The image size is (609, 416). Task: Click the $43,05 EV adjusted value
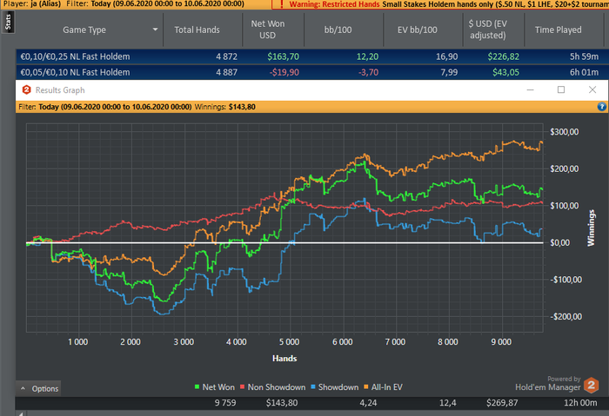pyautogui.click(x=505, y=72)
